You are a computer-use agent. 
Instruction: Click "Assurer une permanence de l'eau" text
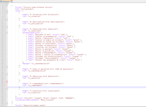tap(50, 60)
